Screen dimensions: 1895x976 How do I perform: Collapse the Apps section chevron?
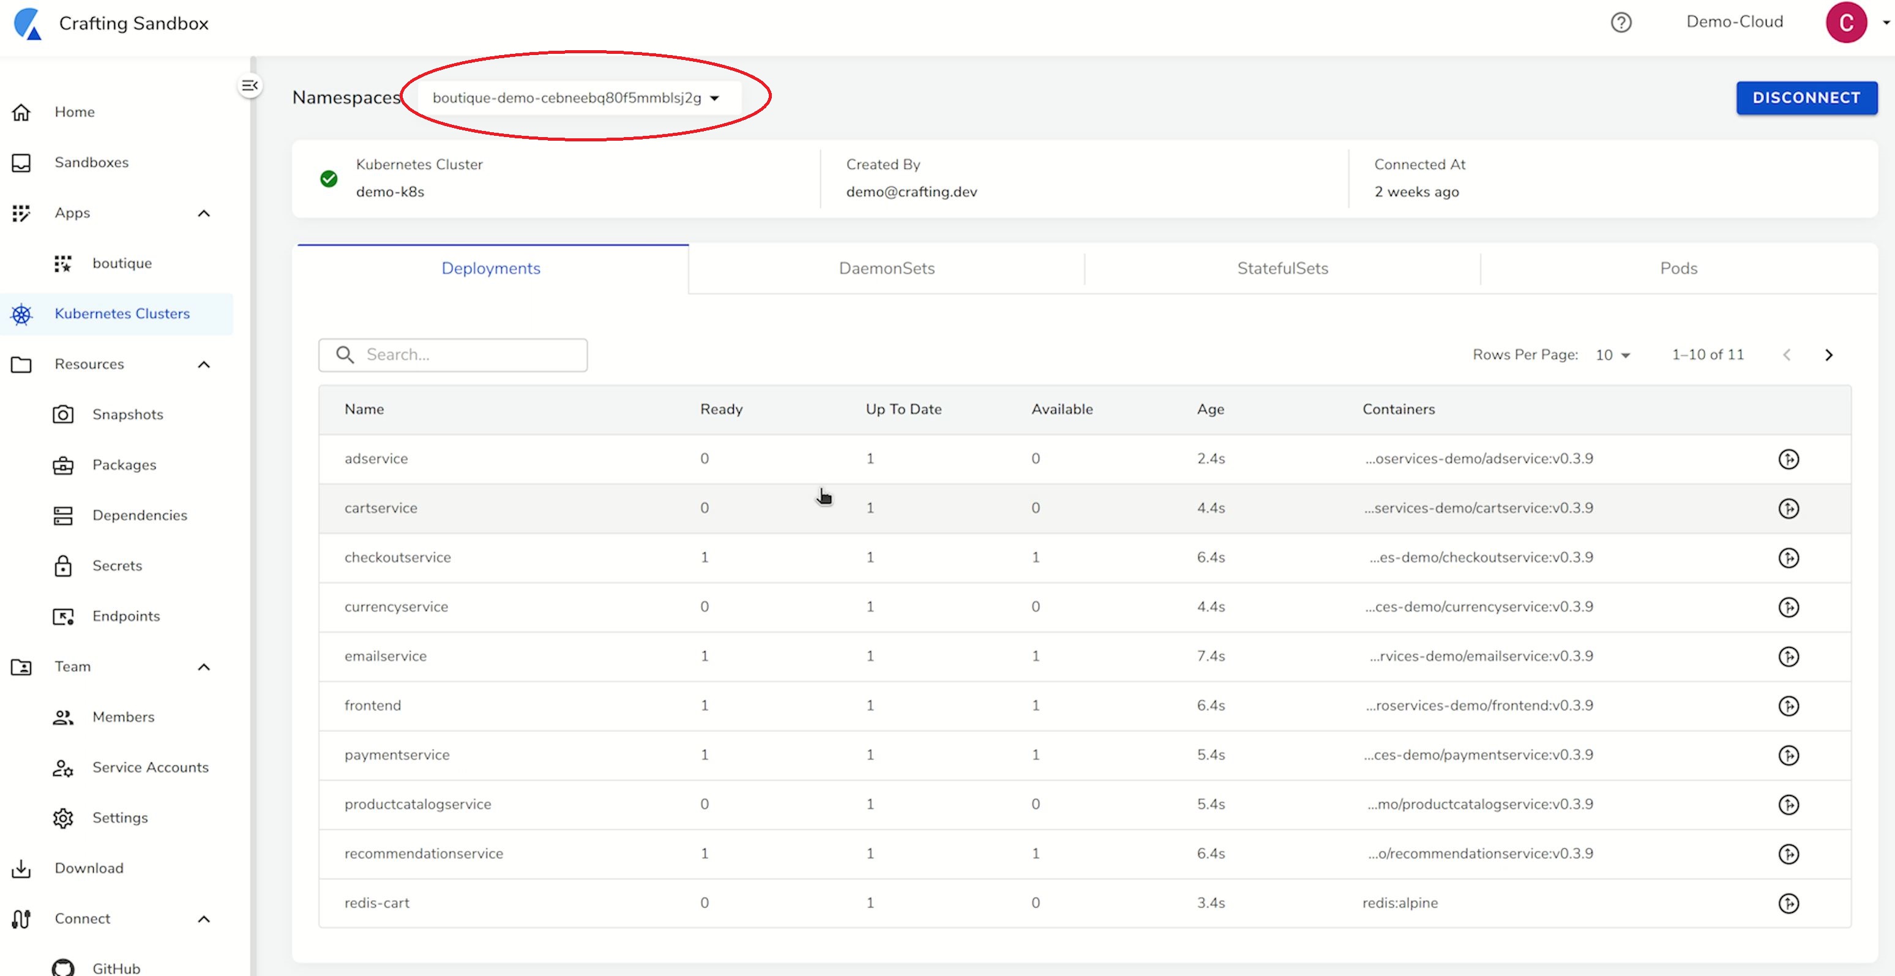click(204, 214)
